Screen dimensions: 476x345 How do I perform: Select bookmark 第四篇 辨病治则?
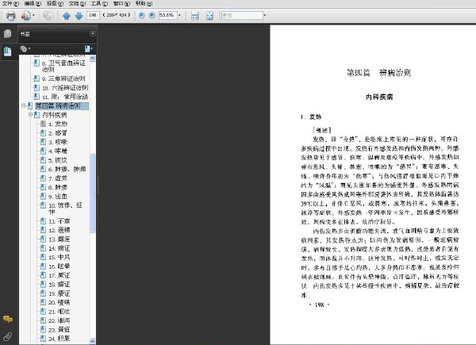[58, 105]
